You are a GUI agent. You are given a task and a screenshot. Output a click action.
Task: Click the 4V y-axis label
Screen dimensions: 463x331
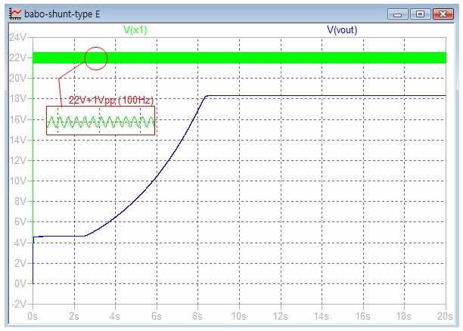point(20,243)
